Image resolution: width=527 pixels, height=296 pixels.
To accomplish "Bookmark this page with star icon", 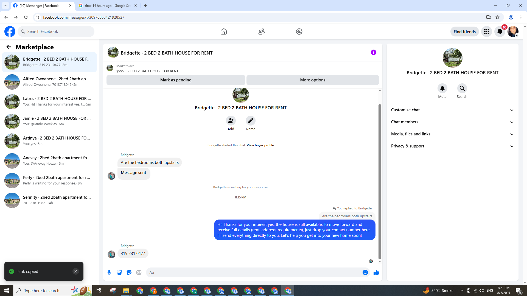I will tap(497, 17).
